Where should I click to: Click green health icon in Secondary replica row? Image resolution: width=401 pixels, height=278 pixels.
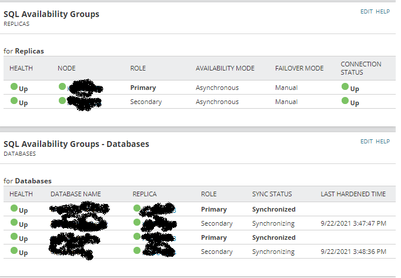tap(14, 101)
